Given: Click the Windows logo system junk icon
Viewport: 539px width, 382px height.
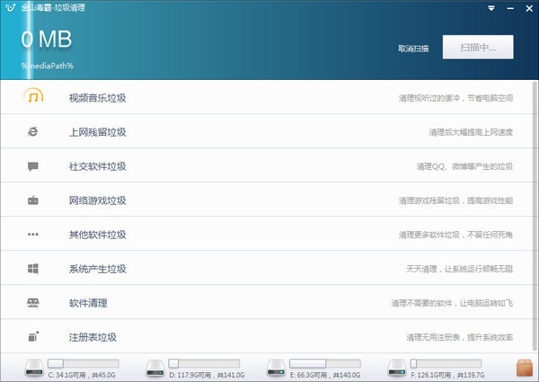Looking at the screenshot, I should pos(33,269).
